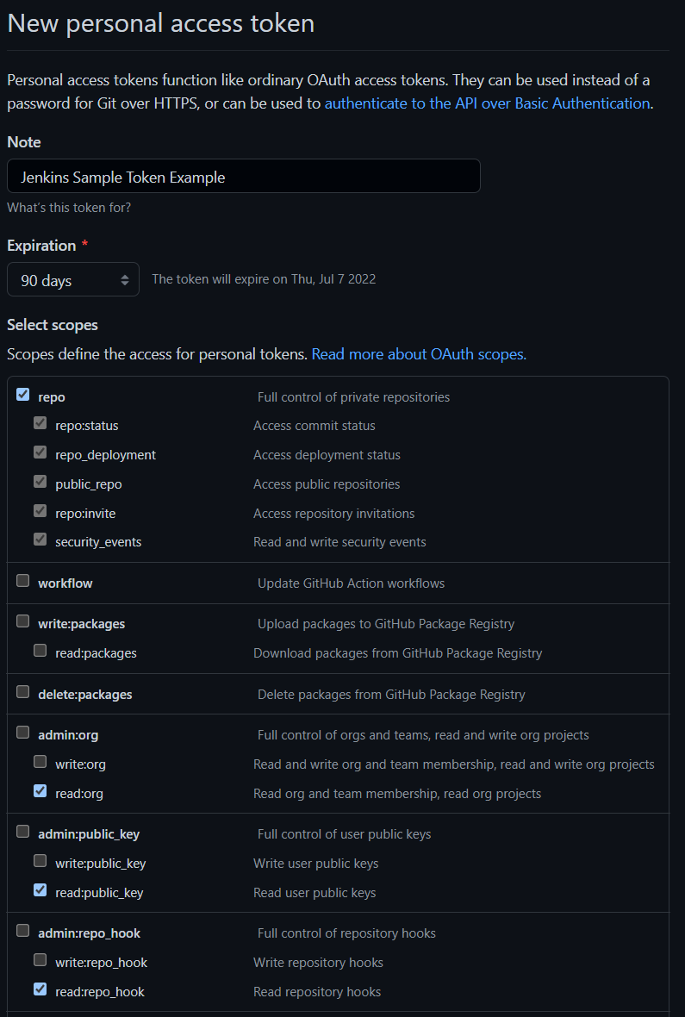This screenshot has height=1017, width=685.
Task: Open Read more about OAuth scopes link
Action: (x=419, y=354)
